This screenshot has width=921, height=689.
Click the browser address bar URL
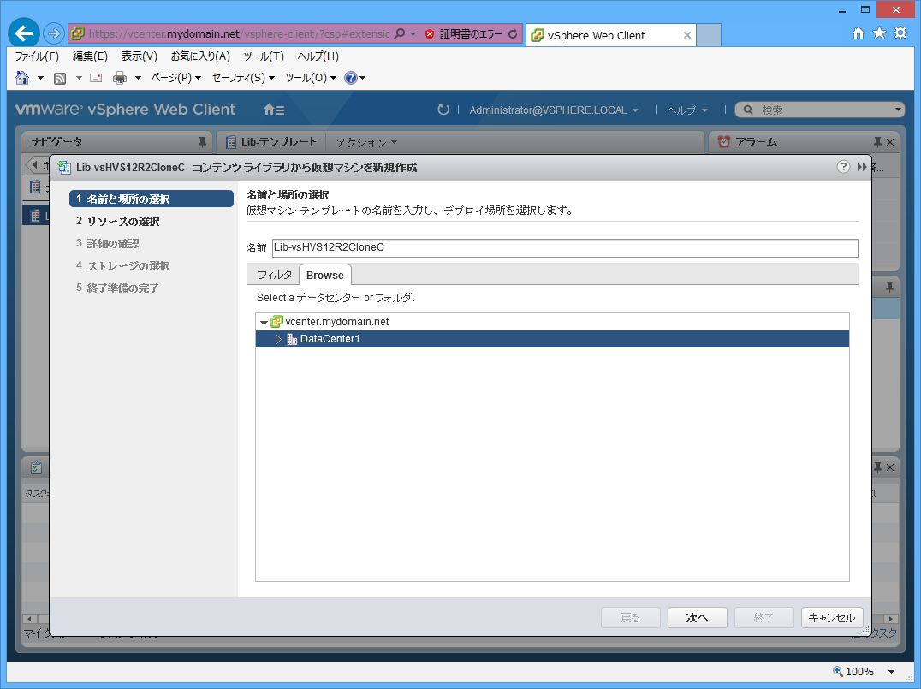[239, 33]
